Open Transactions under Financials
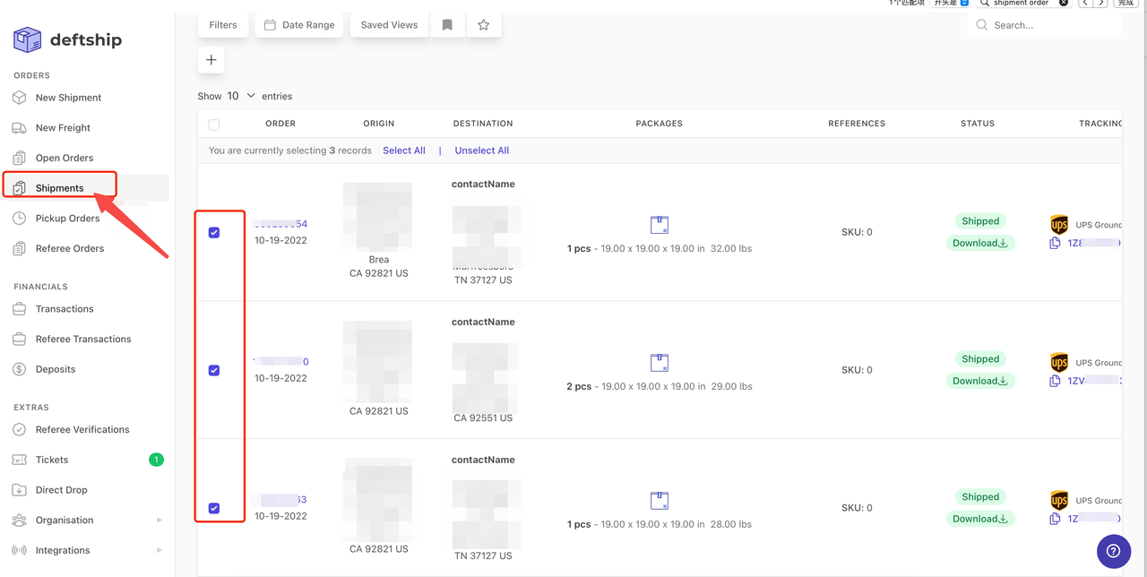This screenshot has width=1147, height=577. tap(65, 309)
